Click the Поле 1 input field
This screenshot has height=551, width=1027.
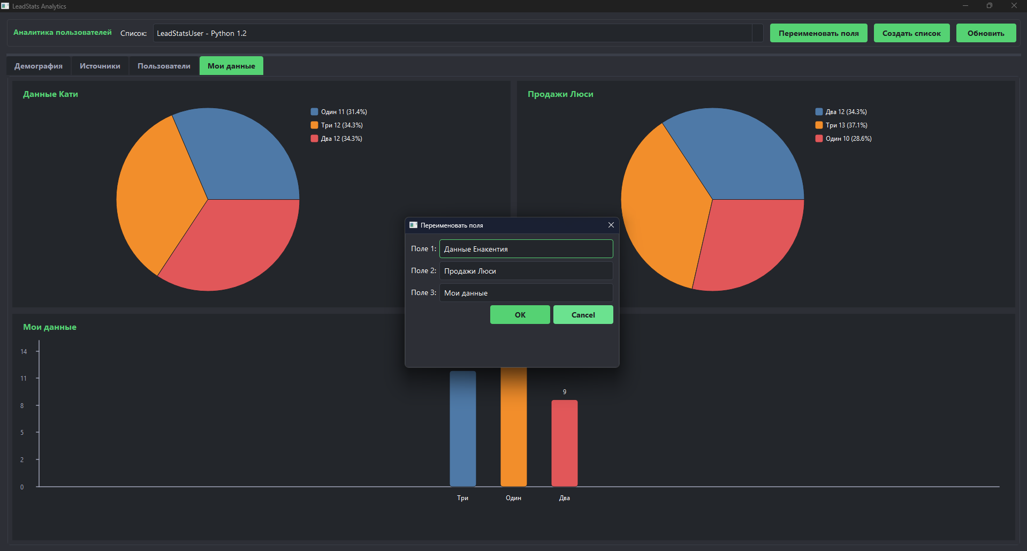tap(526, 249)
